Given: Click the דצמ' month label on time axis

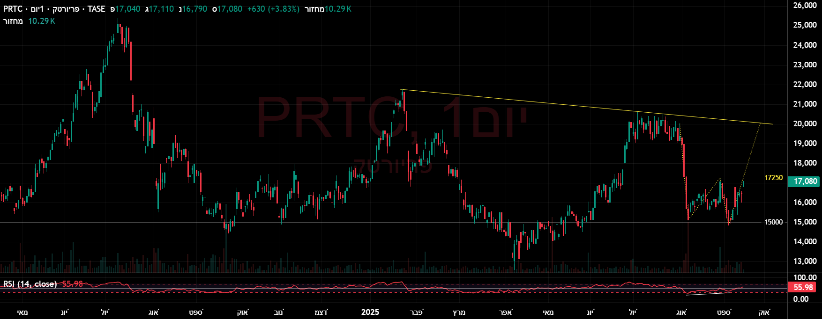Looking at the screenshot, I should (x=321, y=312).
